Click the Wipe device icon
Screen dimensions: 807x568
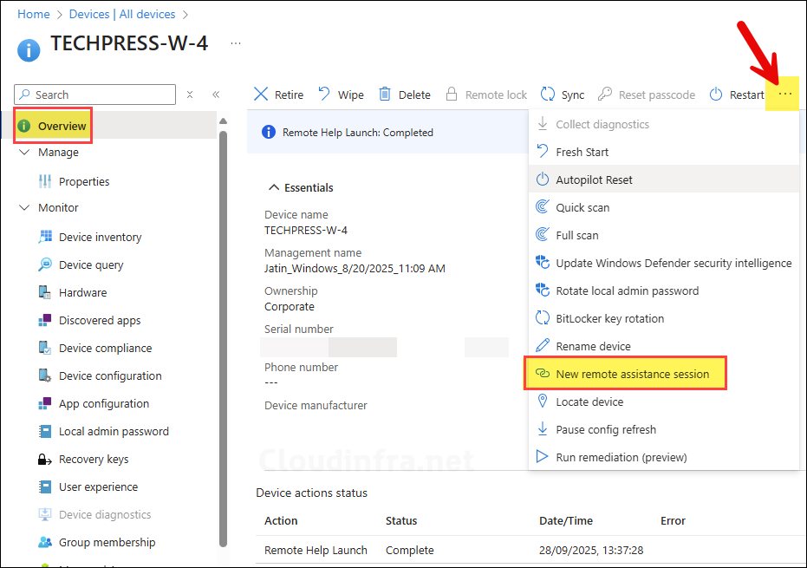pyautogui.click(x=324, y=95)
